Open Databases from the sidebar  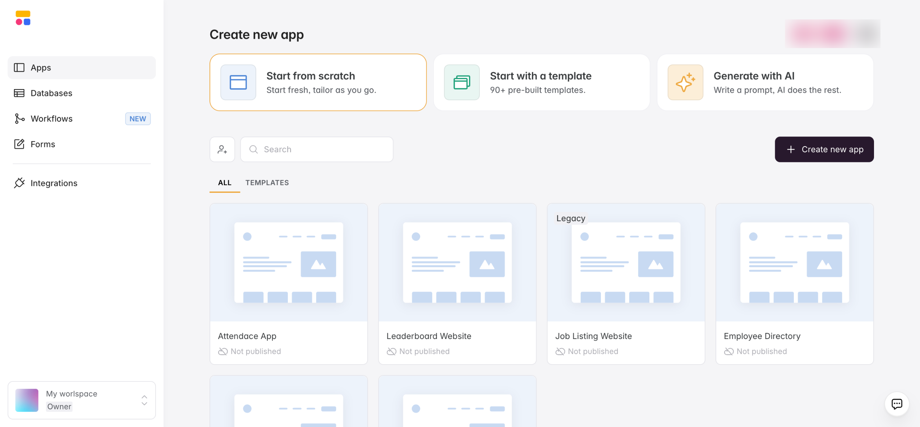pos(51,93)
